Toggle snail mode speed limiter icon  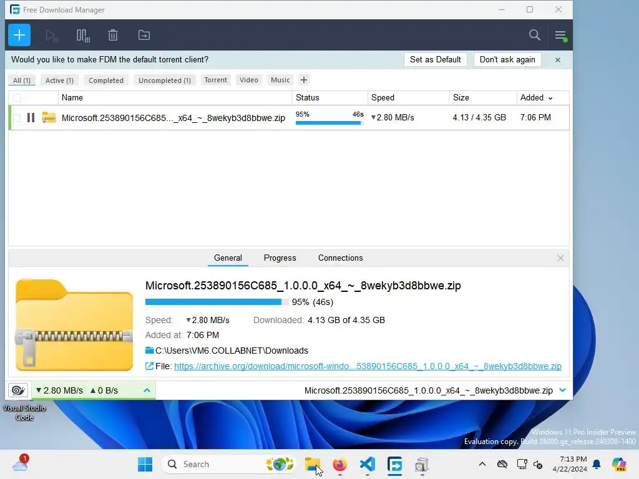pyautogui.click(x=18, y=390)
